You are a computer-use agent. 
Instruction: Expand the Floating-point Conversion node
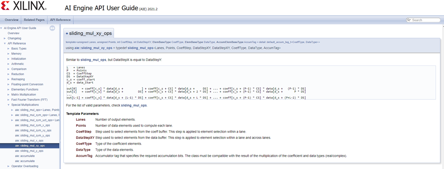coord(9,84)
